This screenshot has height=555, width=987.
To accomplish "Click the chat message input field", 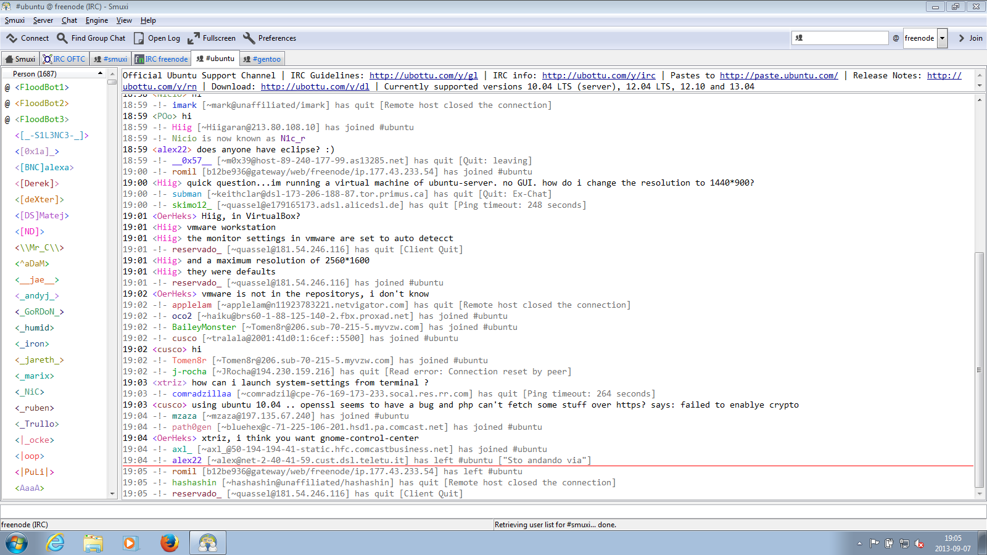I will pyautogui.click(x=493, y=511).
